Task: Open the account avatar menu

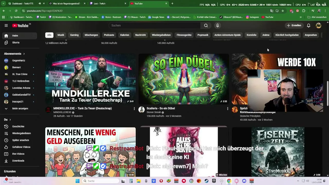Action: pyautogui.click(x=318, y=25)
